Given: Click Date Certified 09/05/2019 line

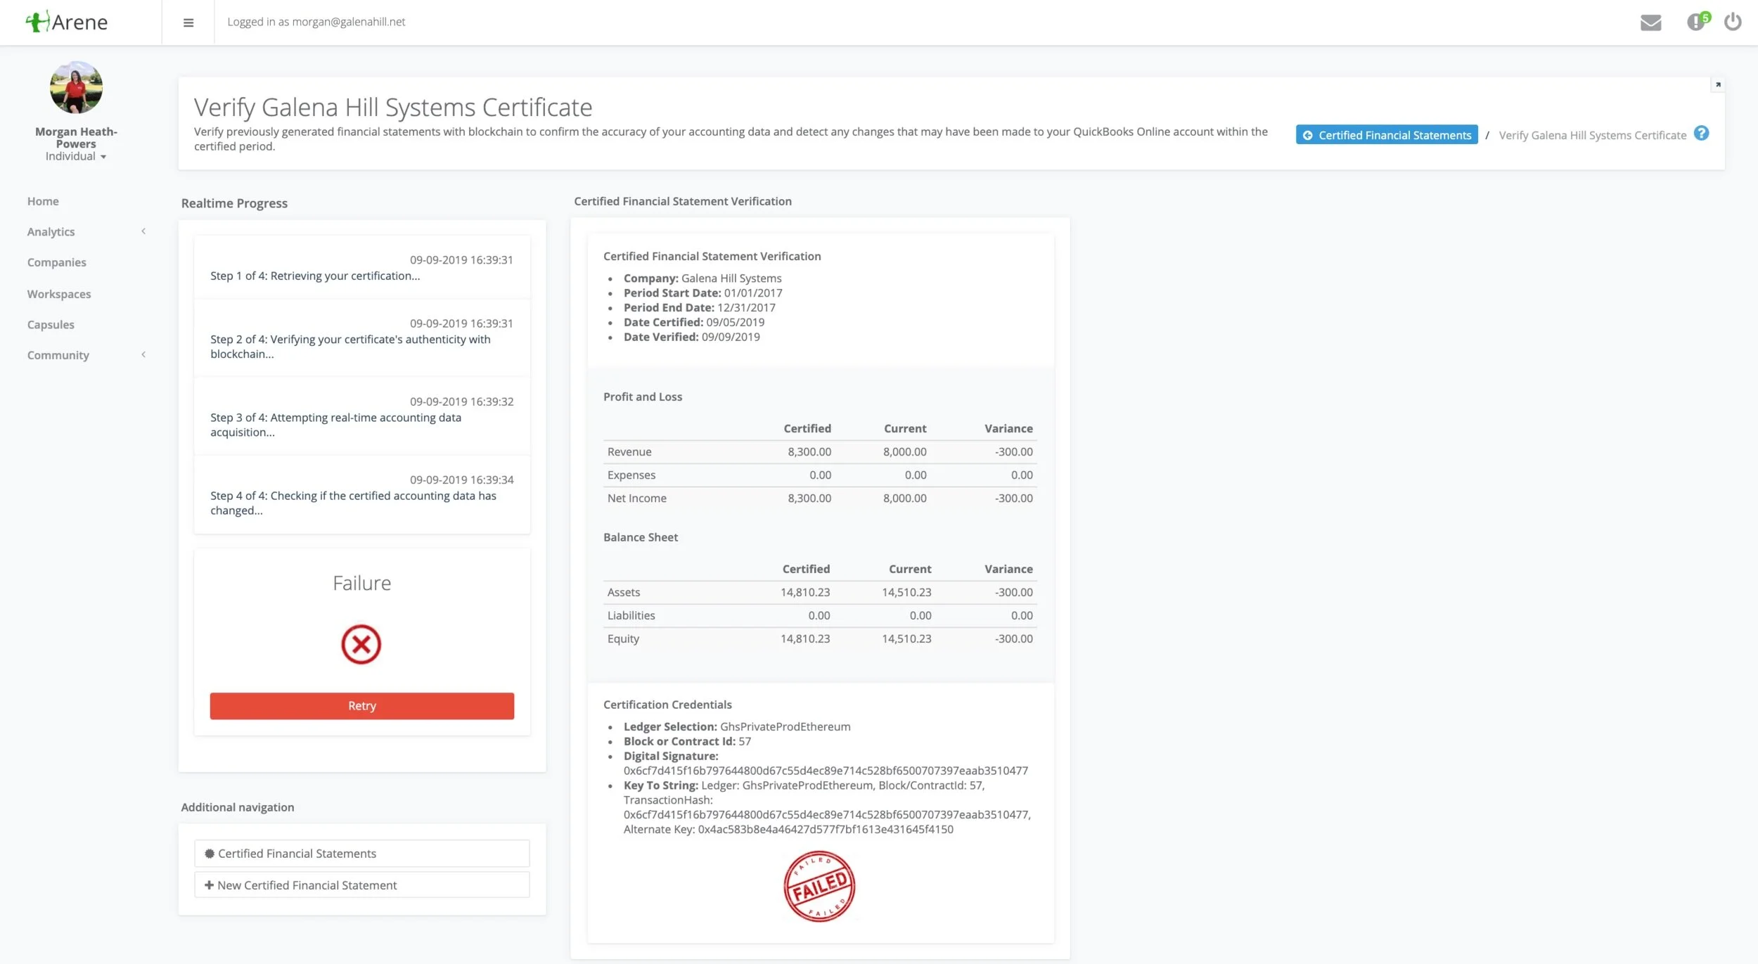Looking at the screenshot, I should [x=693, y=322].
